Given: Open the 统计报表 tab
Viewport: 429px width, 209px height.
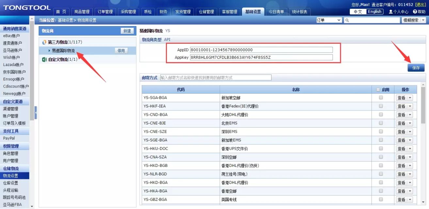Looking at the screenshot, I should (300, 12).
